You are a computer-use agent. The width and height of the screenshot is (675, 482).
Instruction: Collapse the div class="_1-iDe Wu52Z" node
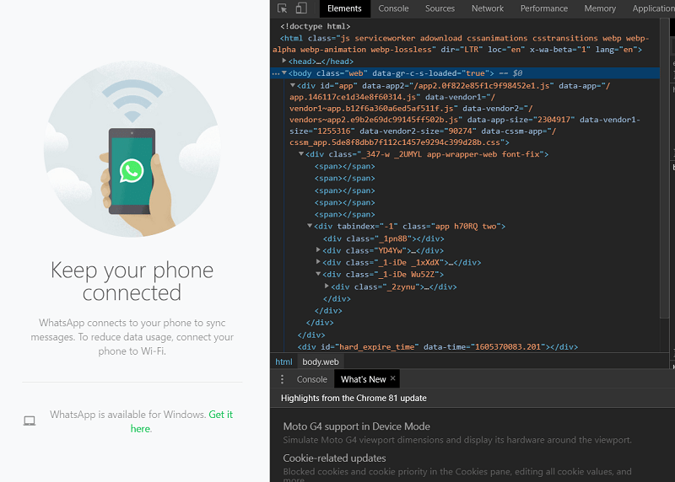pos(318,274)
